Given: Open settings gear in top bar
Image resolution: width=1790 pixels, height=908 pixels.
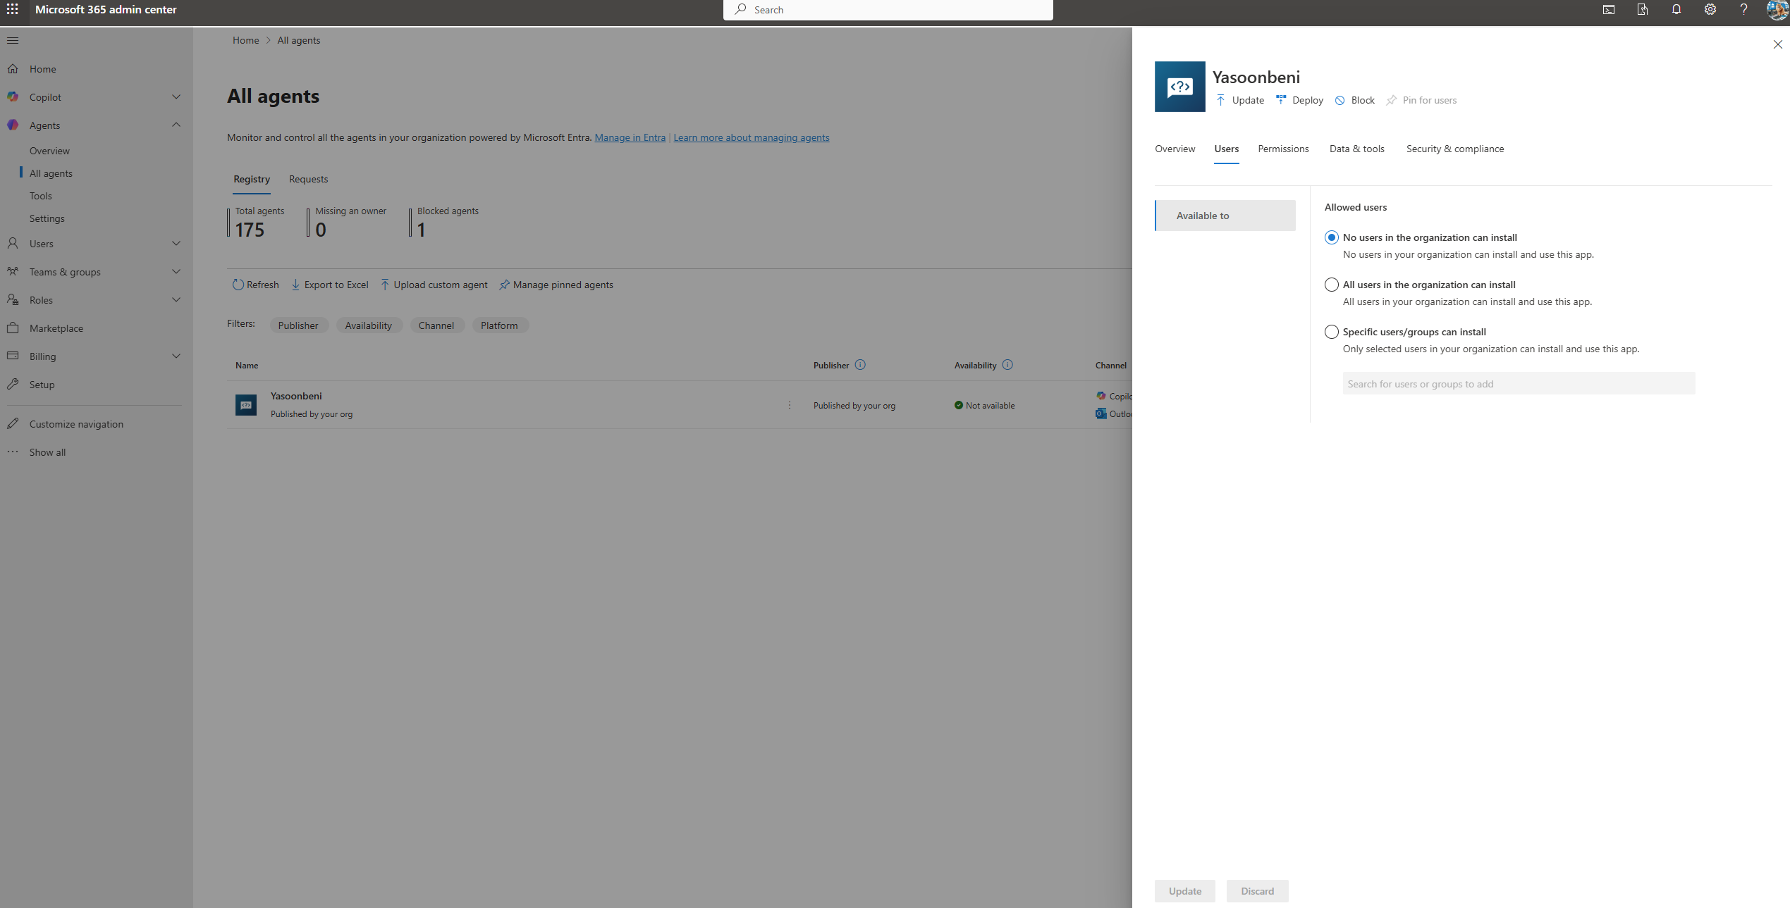Looking at the screenshot, I should tap(1710, 9).
